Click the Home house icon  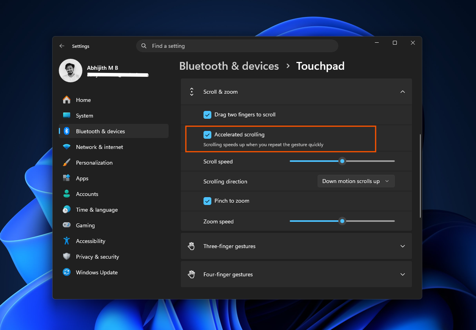tap(67, 100)
